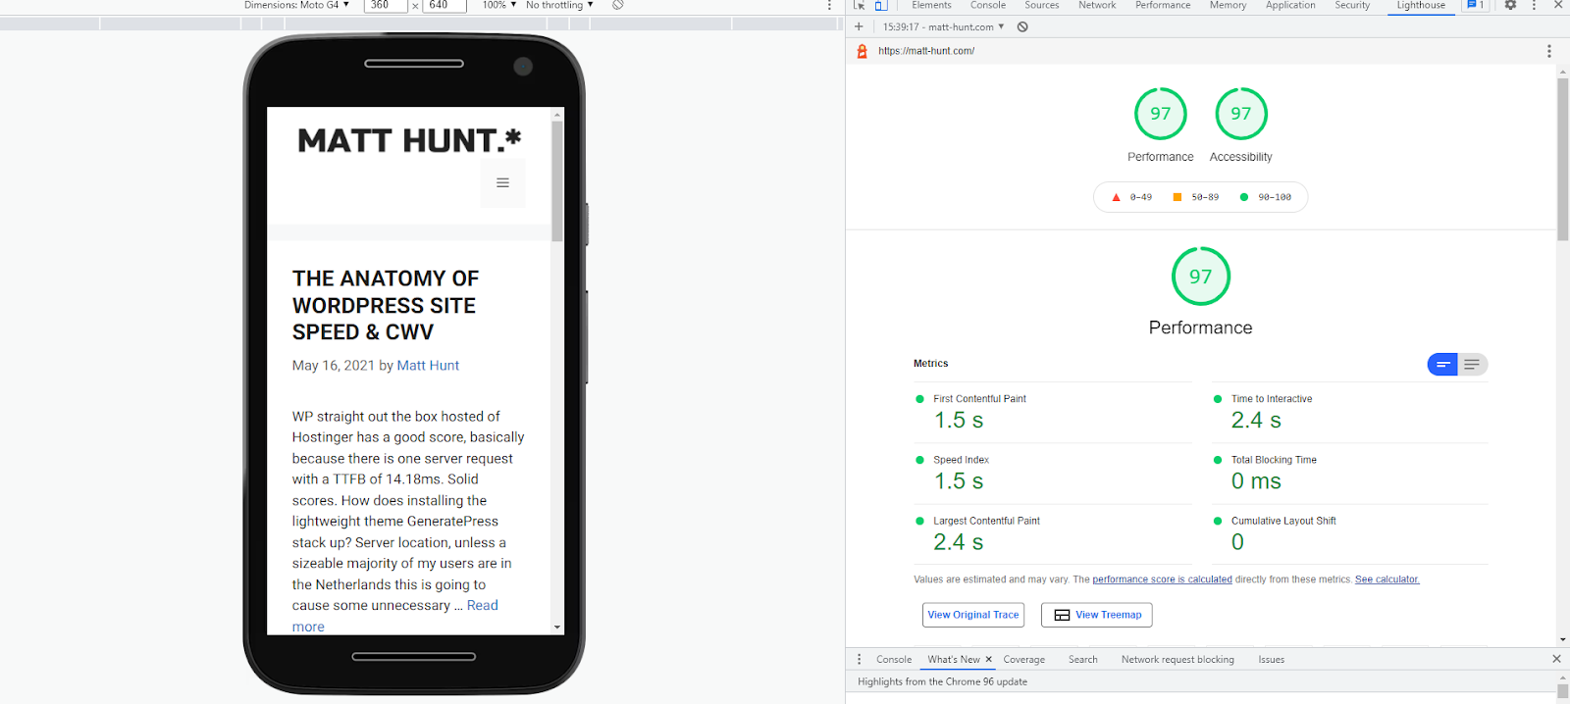Screen dimensions: 1570x704
Task: Select the What's New drawer tab
Action: 954,659
